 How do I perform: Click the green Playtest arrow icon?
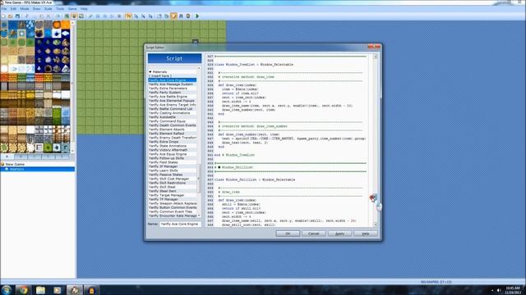[x=197, y=16]
